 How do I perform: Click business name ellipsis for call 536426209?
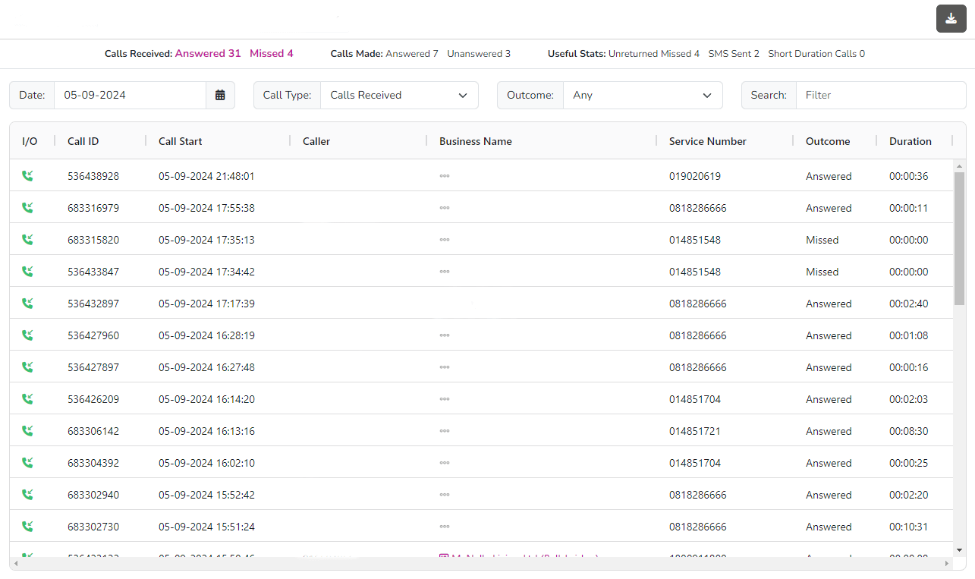tap(445, 399)
